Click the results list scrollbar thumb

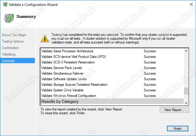(x=186, y=91)
